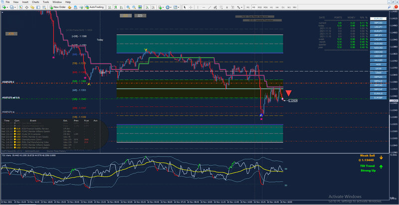
Task: Open the Help menu
Action: pyautogui.click(x=68, y=2)
